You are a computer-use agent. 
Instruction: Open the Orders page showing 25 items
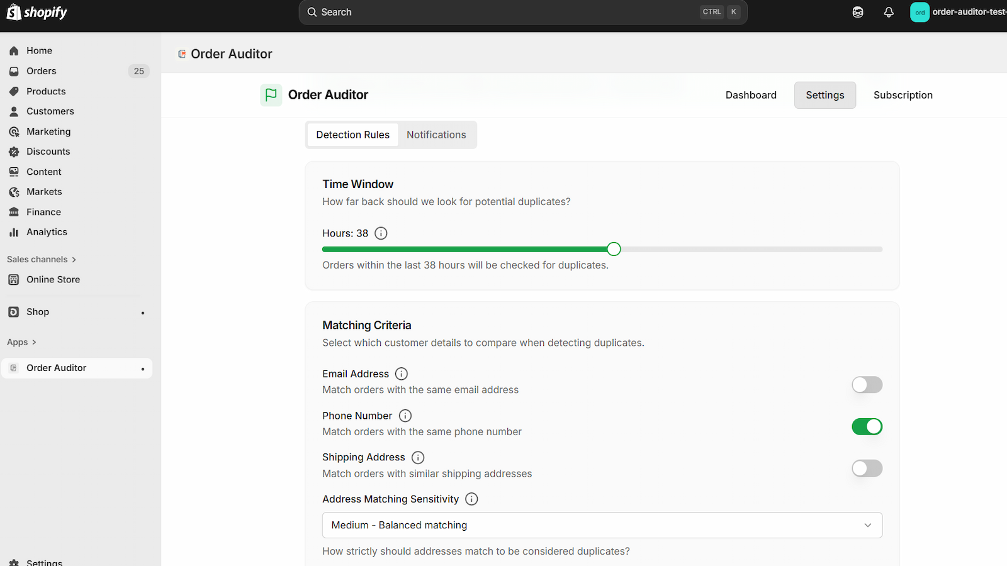(41, 71)
